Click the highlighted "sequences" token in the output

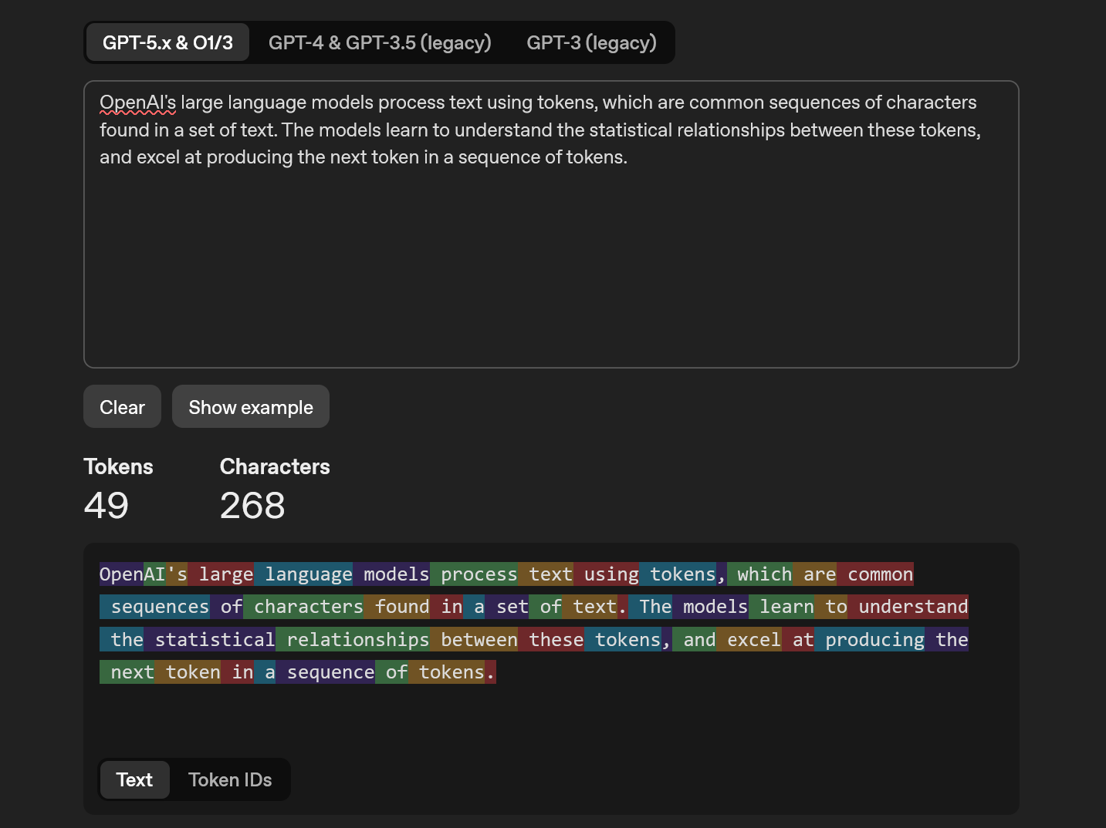click(154, 607)
